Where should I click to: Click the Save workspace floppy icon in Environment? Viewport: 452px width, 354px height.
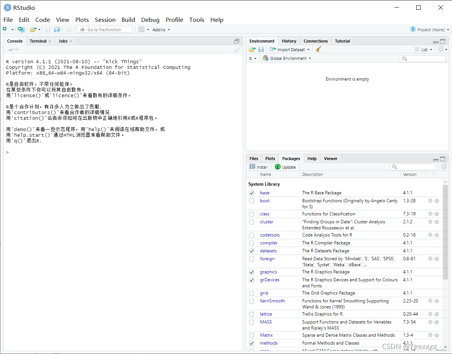[261, 49]
